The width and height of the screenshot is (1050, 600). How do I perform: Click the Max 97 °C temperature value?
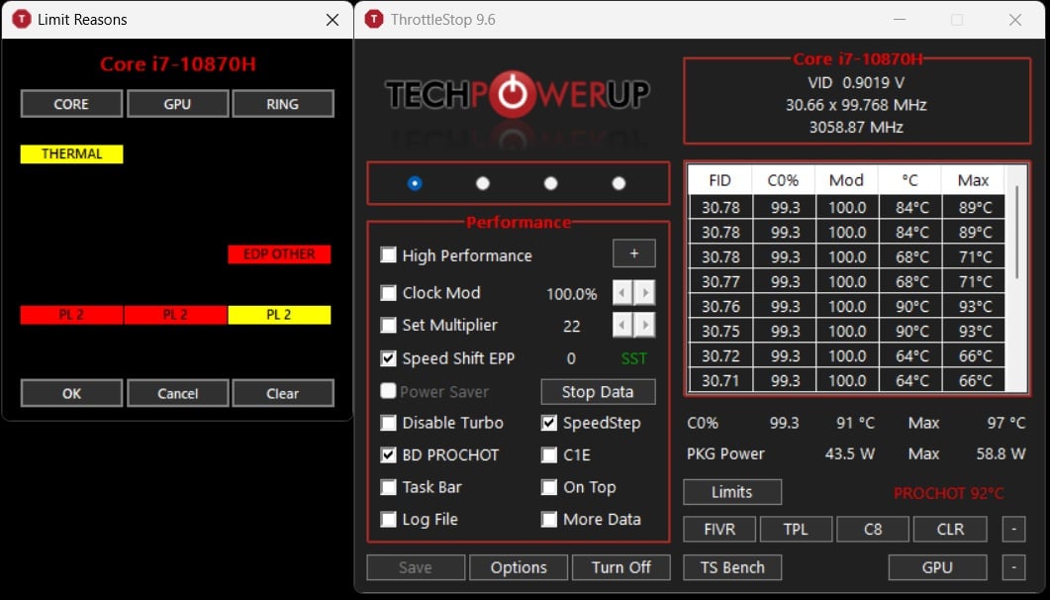tap(1006, 423)
